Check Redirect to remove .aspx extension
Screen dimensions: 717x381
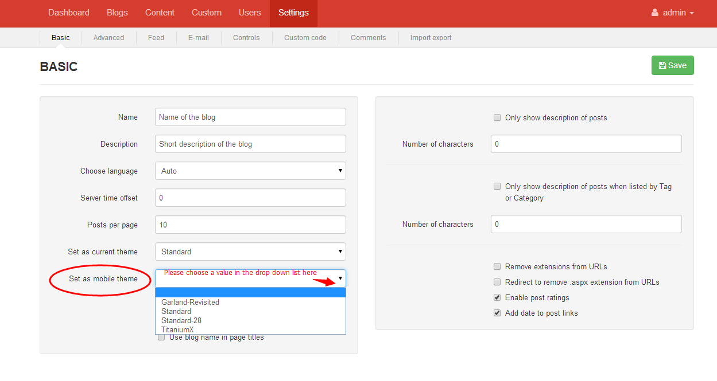pos(497,282)
